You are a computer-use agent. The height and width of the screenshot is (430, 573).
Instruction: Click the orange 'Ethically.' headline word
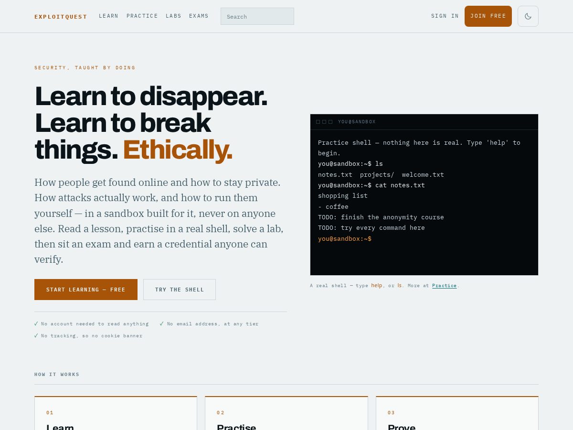pos(178,150)
